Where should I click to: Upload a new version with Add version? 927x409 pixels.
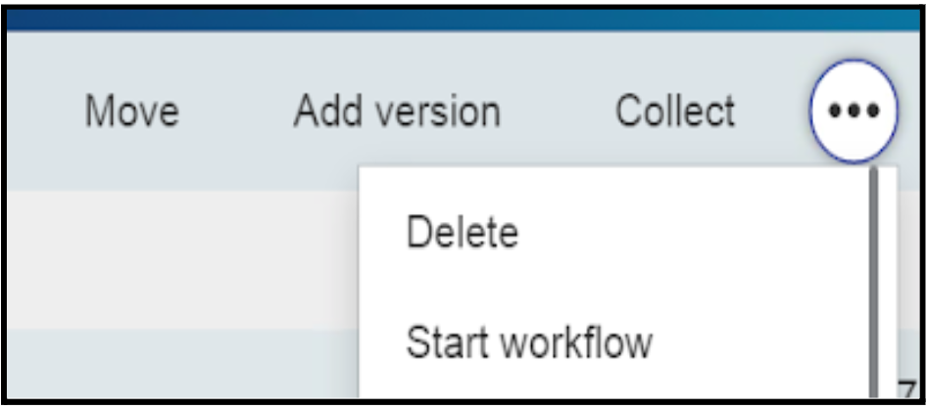tap(397, 113)
